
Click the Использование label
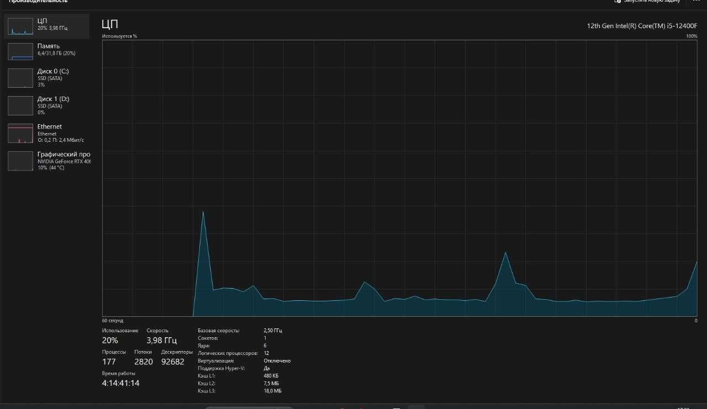pos(120,331)
